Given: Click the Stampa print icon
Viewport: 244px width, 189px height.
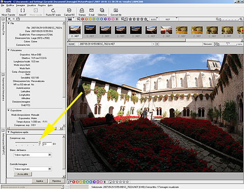Looking at the screenshot, I should (x=82, y=12).
